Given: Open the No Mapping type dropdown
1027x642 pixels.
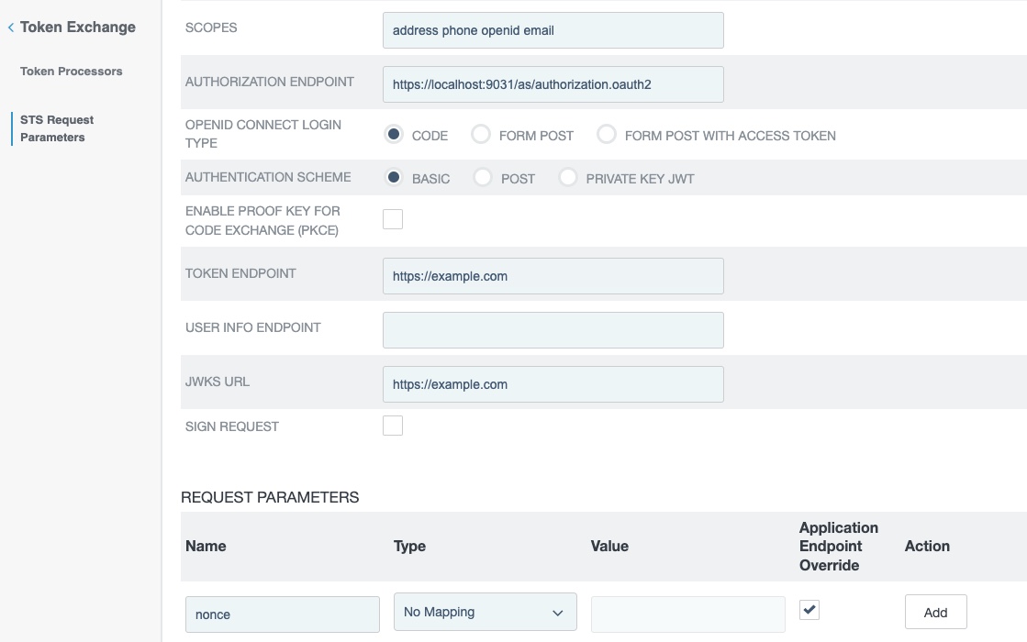Looking at the screenshot, I should click(485, 612).
